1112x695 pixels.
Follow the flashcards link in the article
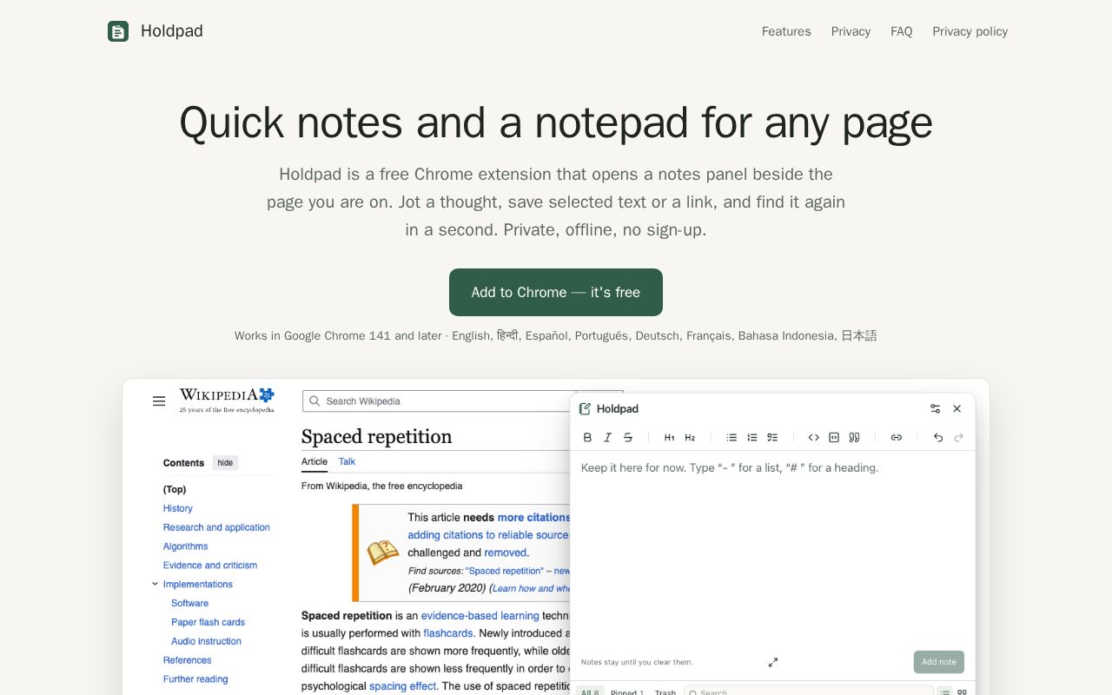pos(448,633)
